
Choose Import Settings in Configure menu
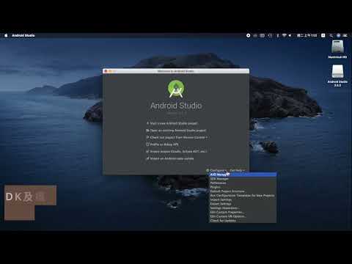tap(243, 199)
